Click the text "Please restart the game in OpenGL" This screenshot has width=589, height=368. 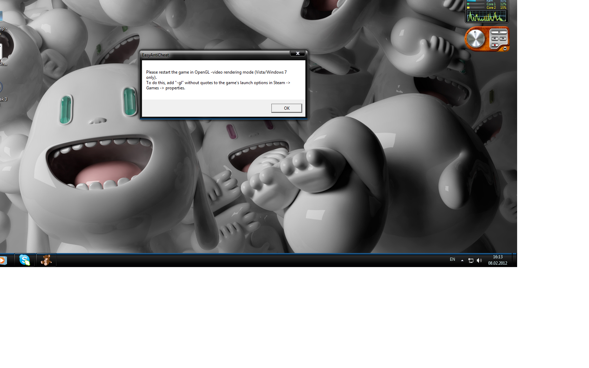(178, 72)
